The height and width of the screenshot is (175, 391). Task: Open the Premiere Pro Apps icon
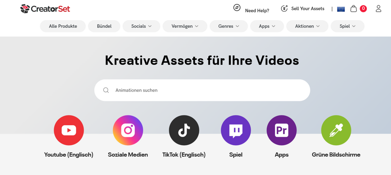point(282,130)
